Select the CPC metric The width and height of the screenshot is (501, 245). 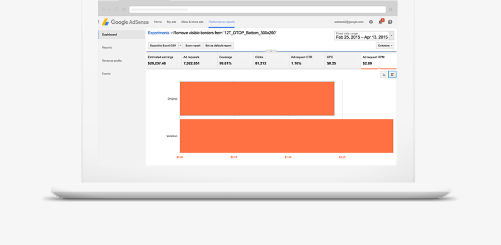(343, 61)
